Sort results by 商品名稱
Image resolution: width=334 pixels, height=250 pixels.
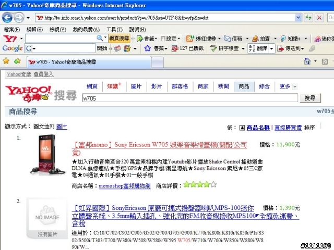tap(258, 128)
